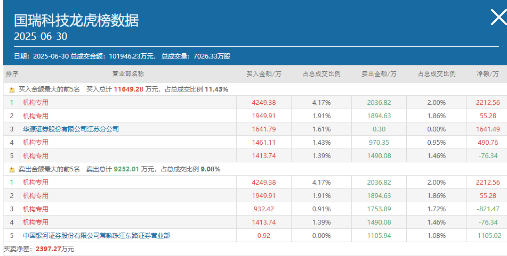Select 机构专用 with buy amount 1461.11
Screen dimensions: 507x256
click(35, 142)
